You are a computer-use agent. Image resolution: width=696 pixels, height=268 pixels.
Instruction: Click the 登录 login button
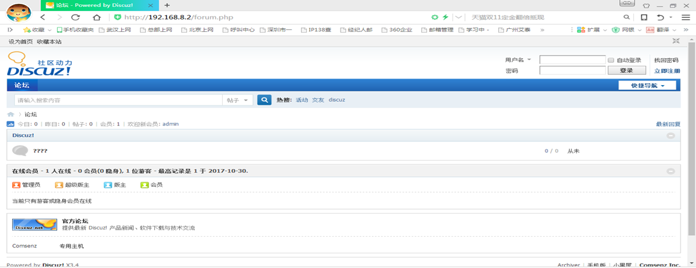626,70
